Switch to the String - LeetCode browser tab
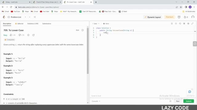 (x=16, y=2)
